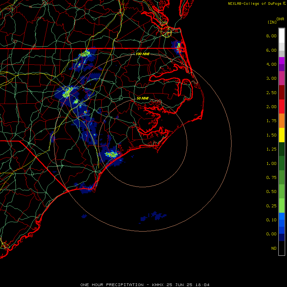Click the rain cell on the northeast coast

177,47
